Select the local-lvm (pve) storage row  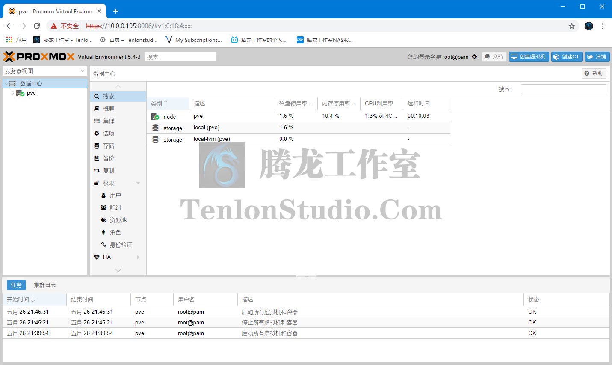click(x=299, y=139)
